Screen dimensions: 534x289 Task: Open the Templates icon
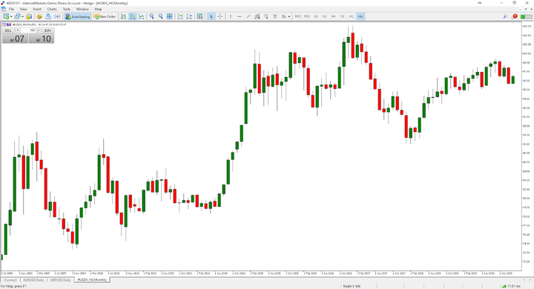pyautogui.click(x=200, y=16)
